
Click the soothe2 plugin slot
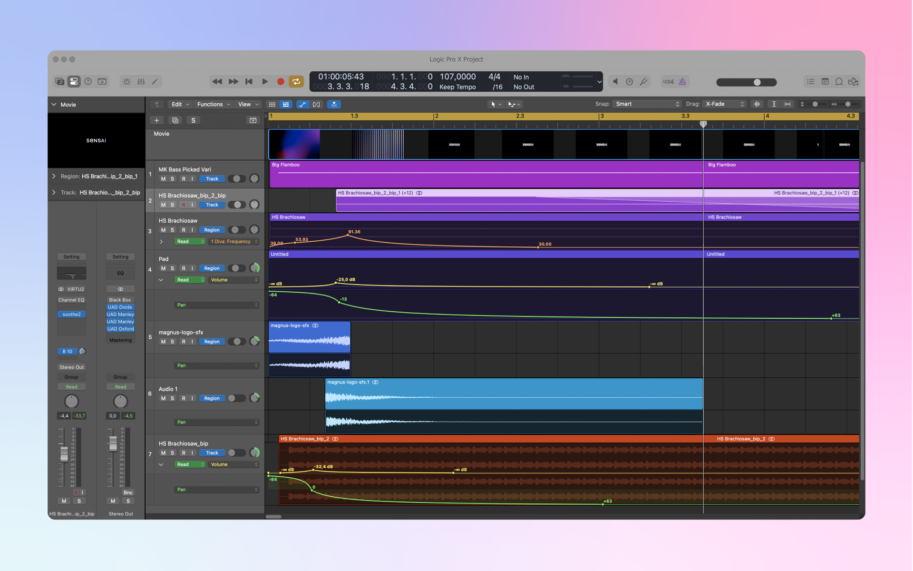pyautogui.click(x=72, y=315)
